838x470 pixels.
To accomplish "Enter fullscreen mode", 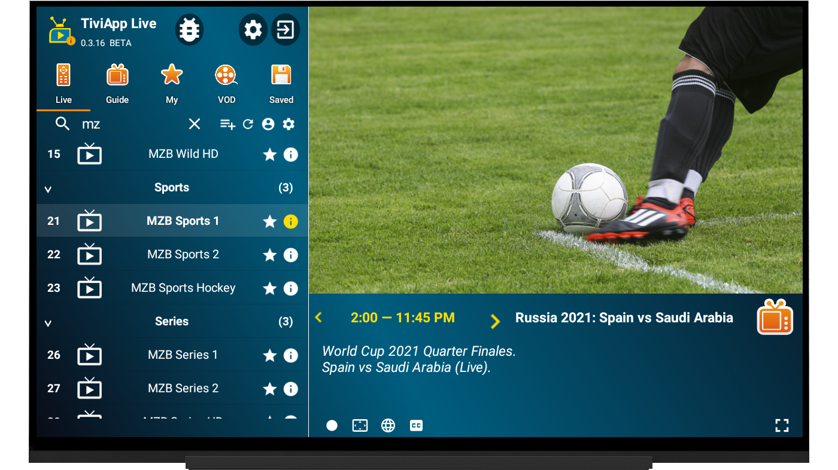I will pyautogui.click(x=782, y=425).
